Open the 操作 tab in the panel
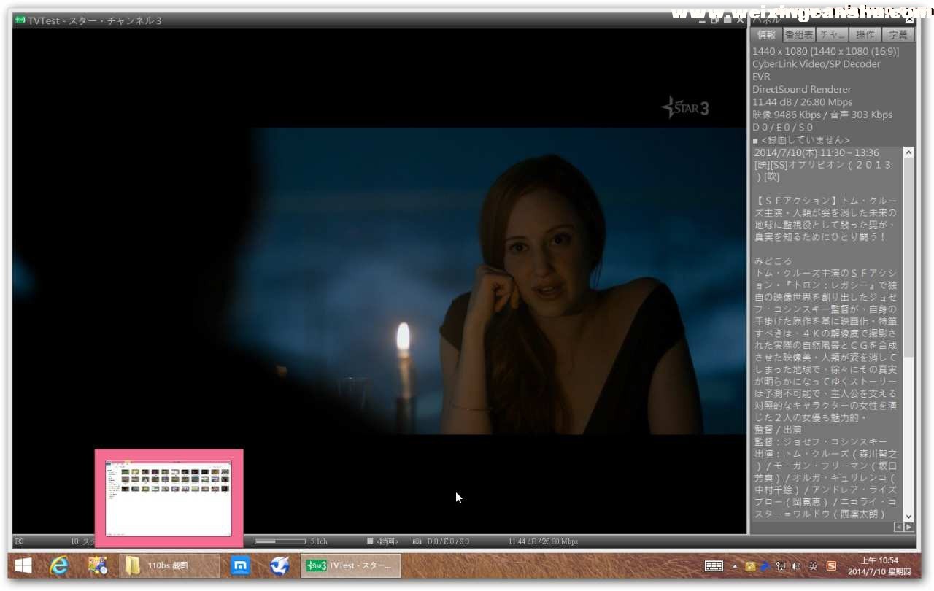 [x=865, y=35]
